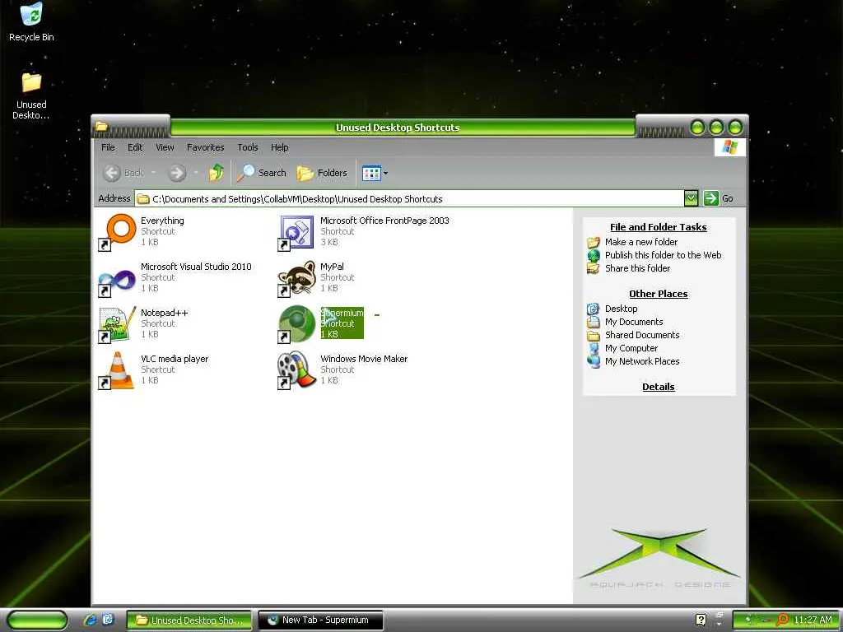Viewport: 843px width, 632px height.
Task: Select the MyPal raccoon shortcut icon
Action: click(296, 278)
